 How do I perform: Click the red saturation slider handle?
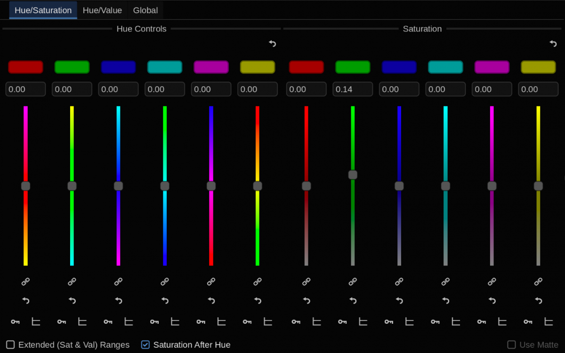tap(306, 186)
